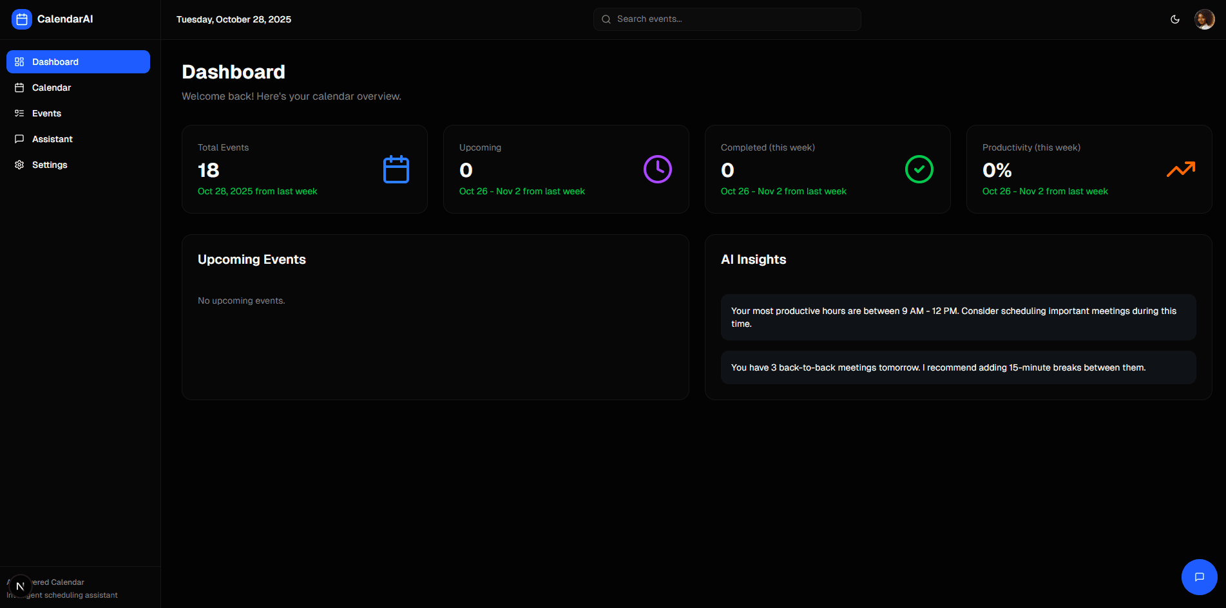The image size is (1226, 608).
Task: Go to the Events list in the sidebar
Action: click(x=46, y=113)
